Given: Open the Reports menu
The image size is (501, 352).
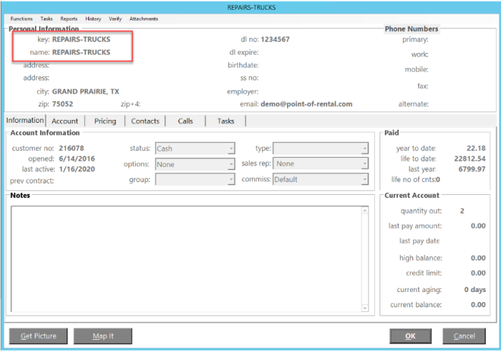Looking at the screenshot, I should [68, 19].
